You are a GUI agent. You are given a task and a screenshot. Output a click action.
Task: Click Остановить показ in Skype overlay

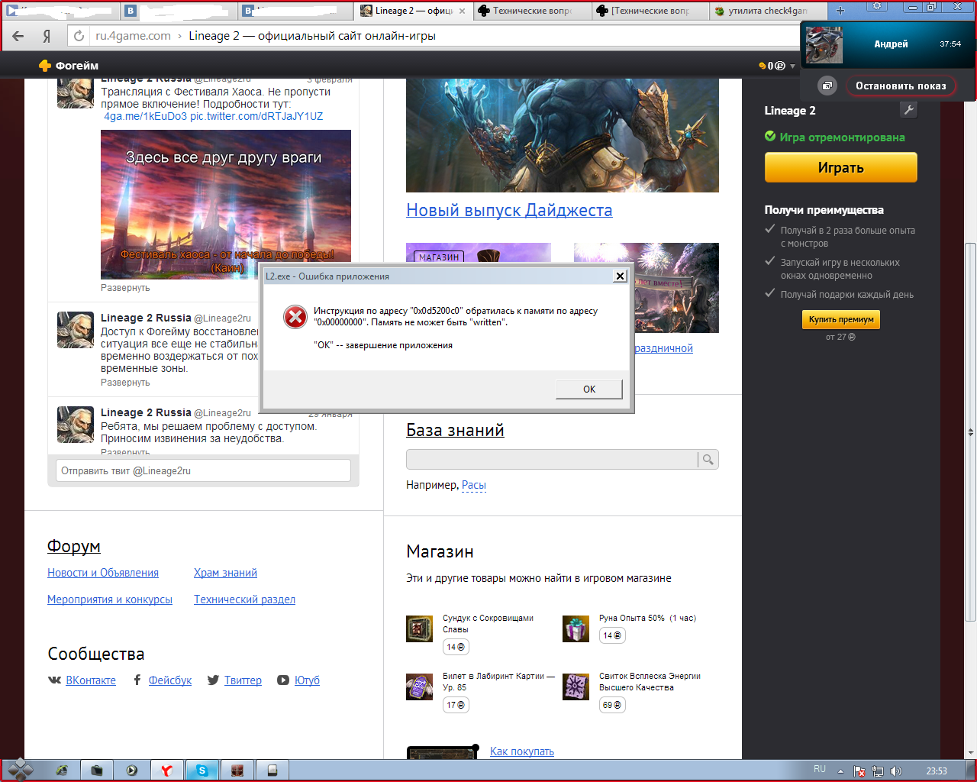click(x=901, y=86)
